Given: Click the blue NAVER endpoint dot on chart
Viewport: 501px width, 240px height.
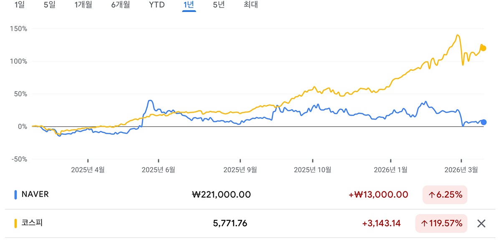Looking at the screenshot, I should 483,122.
